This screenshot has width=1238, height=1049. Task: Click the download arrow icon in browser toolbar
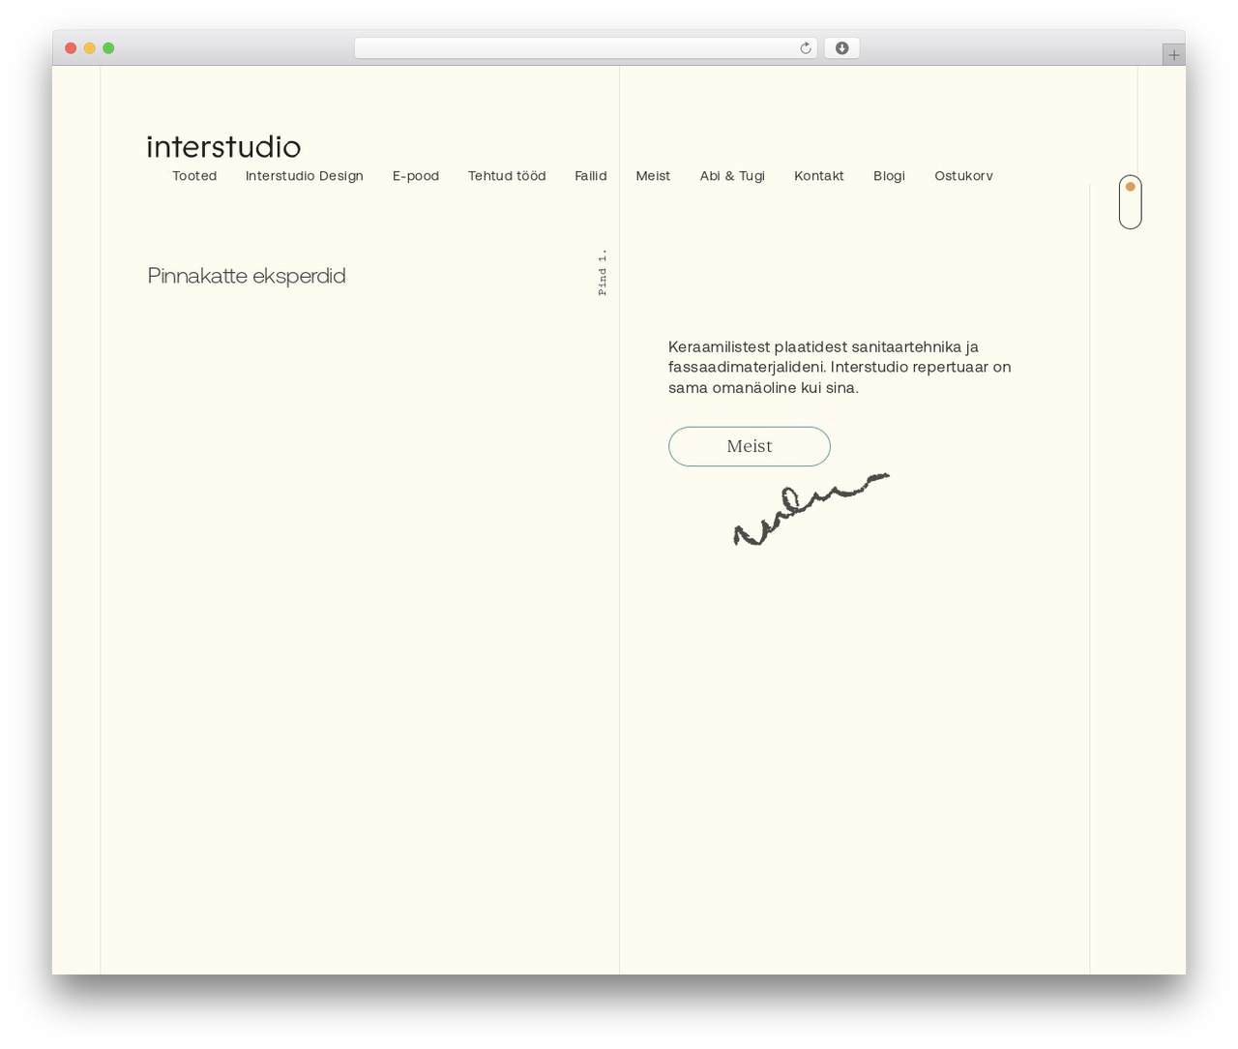(841, 48)
